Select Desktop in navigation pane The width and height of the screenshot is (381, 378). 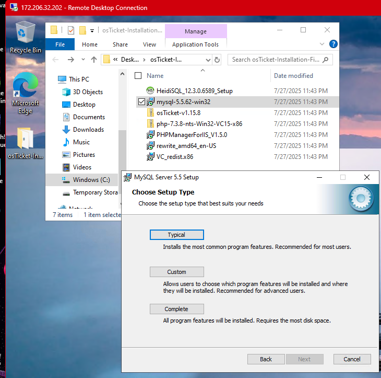(x=79, y=105)
